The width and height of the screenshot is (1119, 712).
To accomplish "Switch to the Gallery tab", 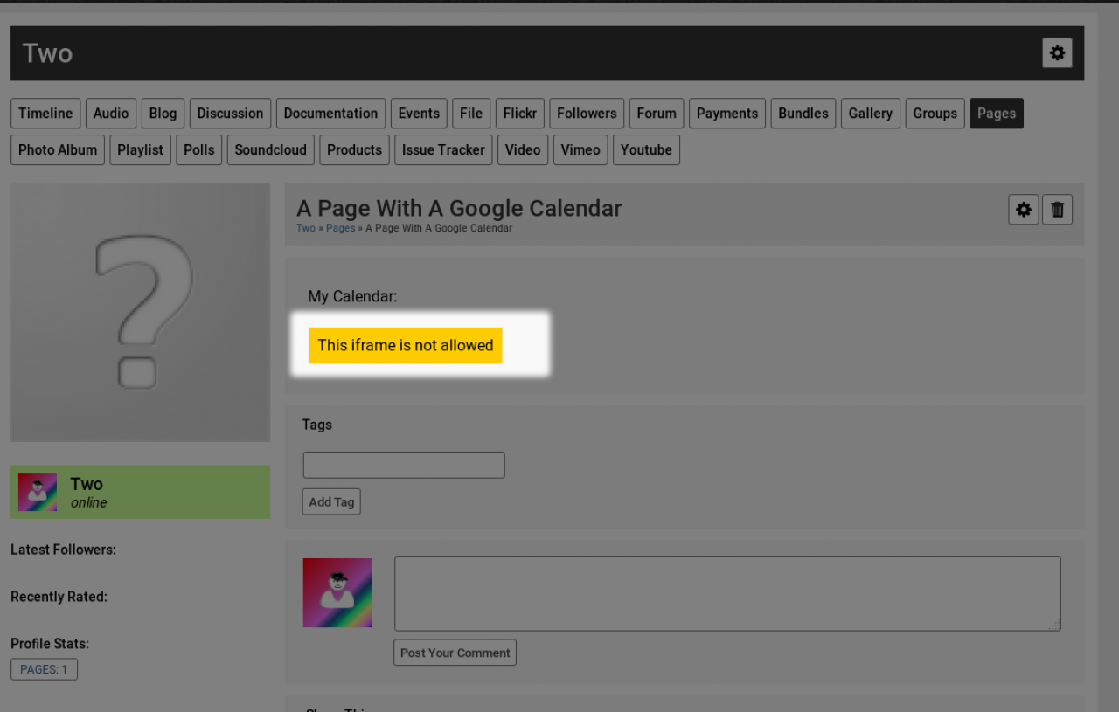I will (x=870, y=114).
